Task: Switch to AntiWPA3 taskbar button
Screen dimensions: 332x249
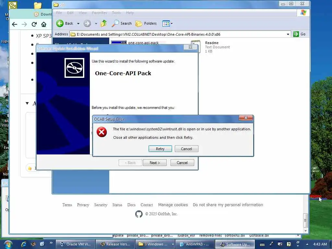Action: [x=195, y=244]
